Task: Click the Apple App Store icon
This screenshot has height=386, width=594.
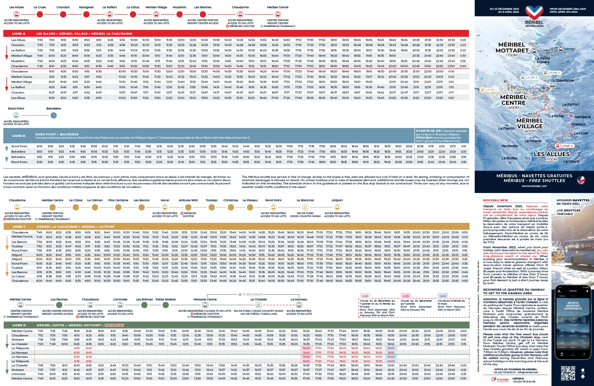Action: pos(583,370)
